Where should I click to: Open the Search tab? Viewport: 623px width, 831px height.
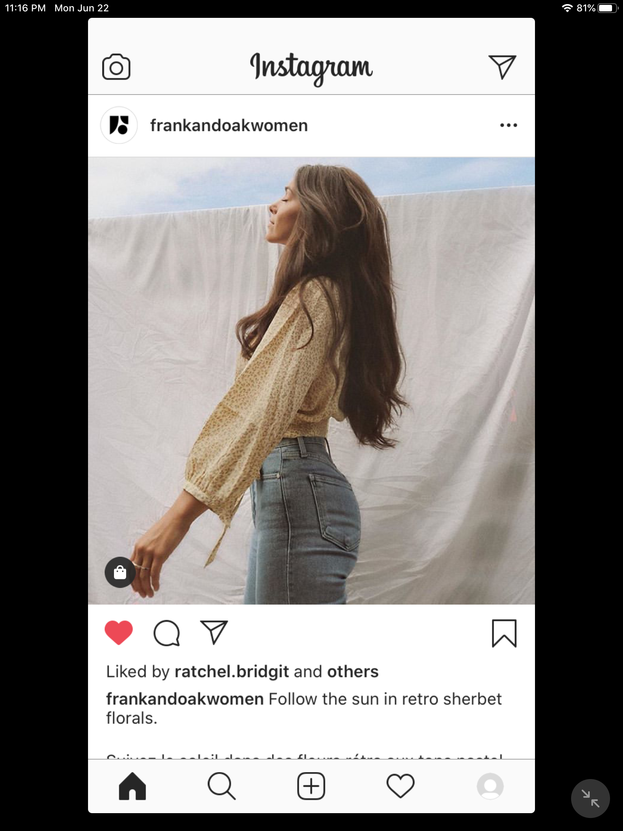coord(221,786)
